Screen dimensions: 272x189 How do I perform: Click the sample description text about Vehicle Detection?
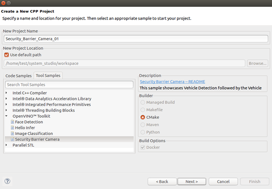point(201,88)
